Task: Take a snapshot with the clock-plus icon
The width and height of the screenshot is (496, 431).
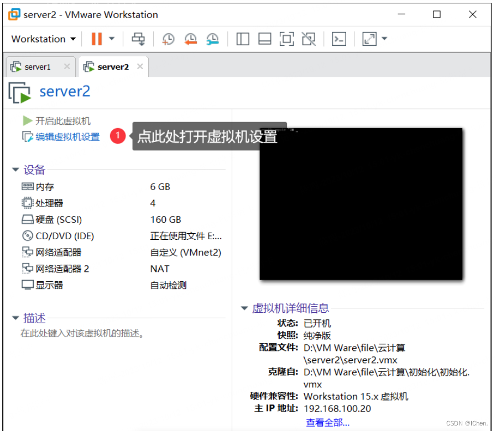Action: [168, 39]
